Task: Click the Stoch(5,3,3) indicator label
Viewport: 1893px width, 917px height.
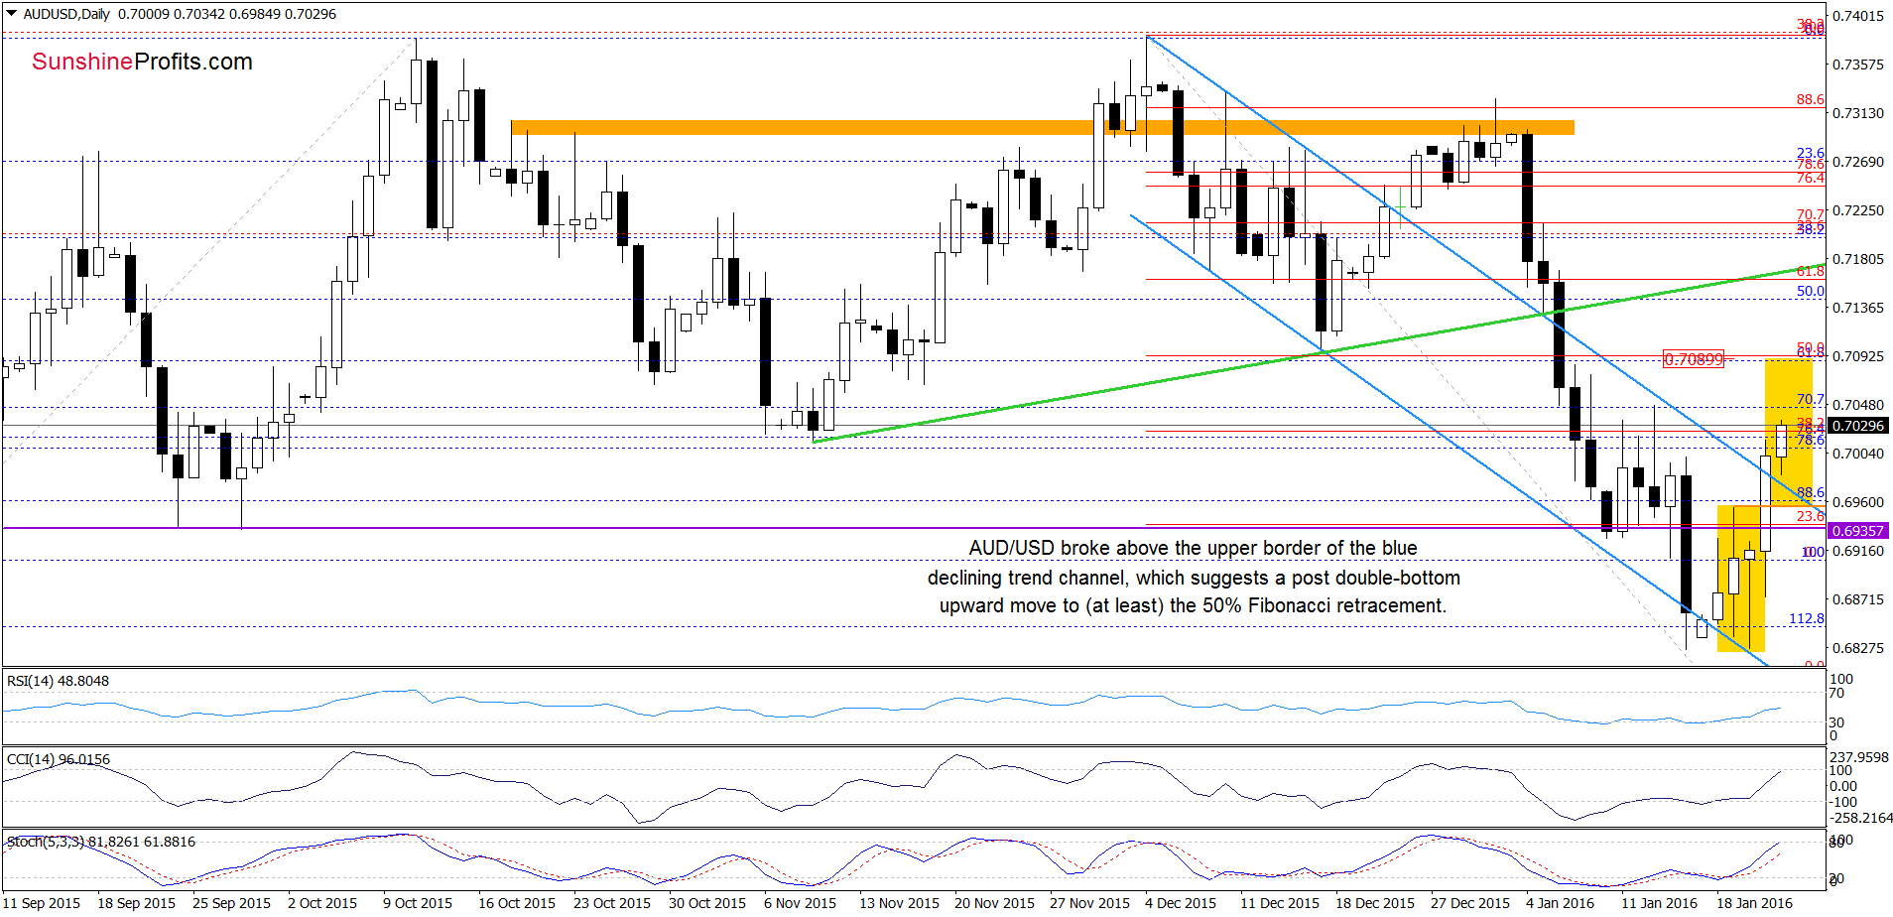Action: pyautogui.click(x=101, y=842)
